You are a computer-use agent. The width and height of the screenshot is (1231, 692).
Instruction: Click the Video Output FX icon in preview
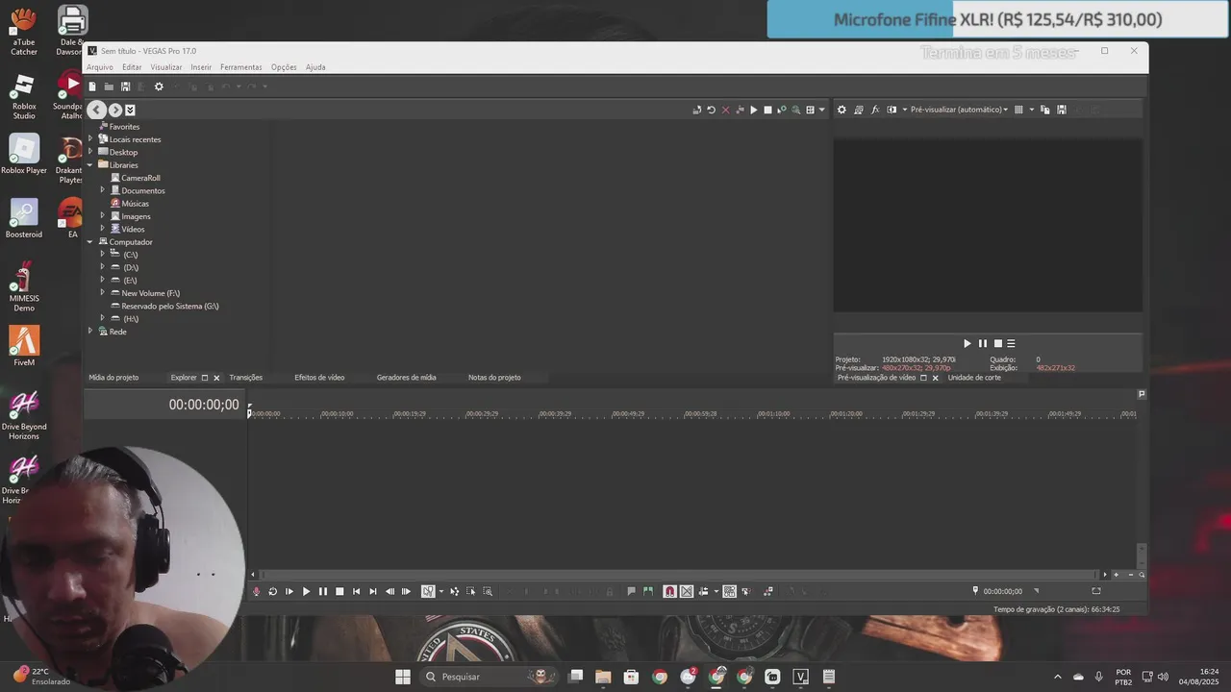click(x=875, y=110)
